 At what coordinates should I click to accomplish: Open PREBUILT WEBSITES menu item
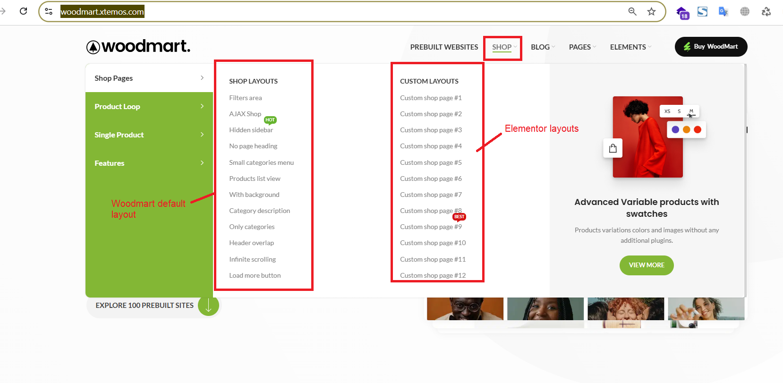point(444,47)
